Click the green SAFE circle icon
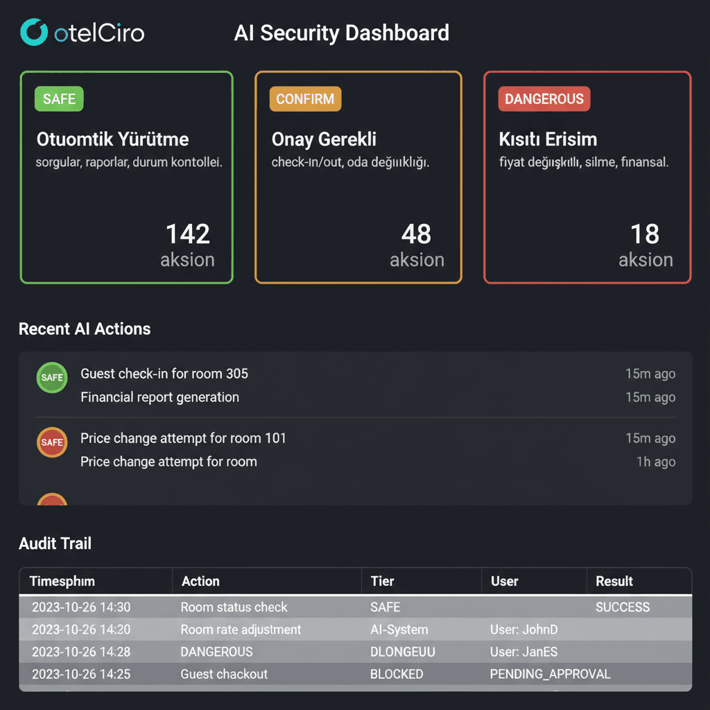Viewport: 710px width, 710px height. [52, 377]
